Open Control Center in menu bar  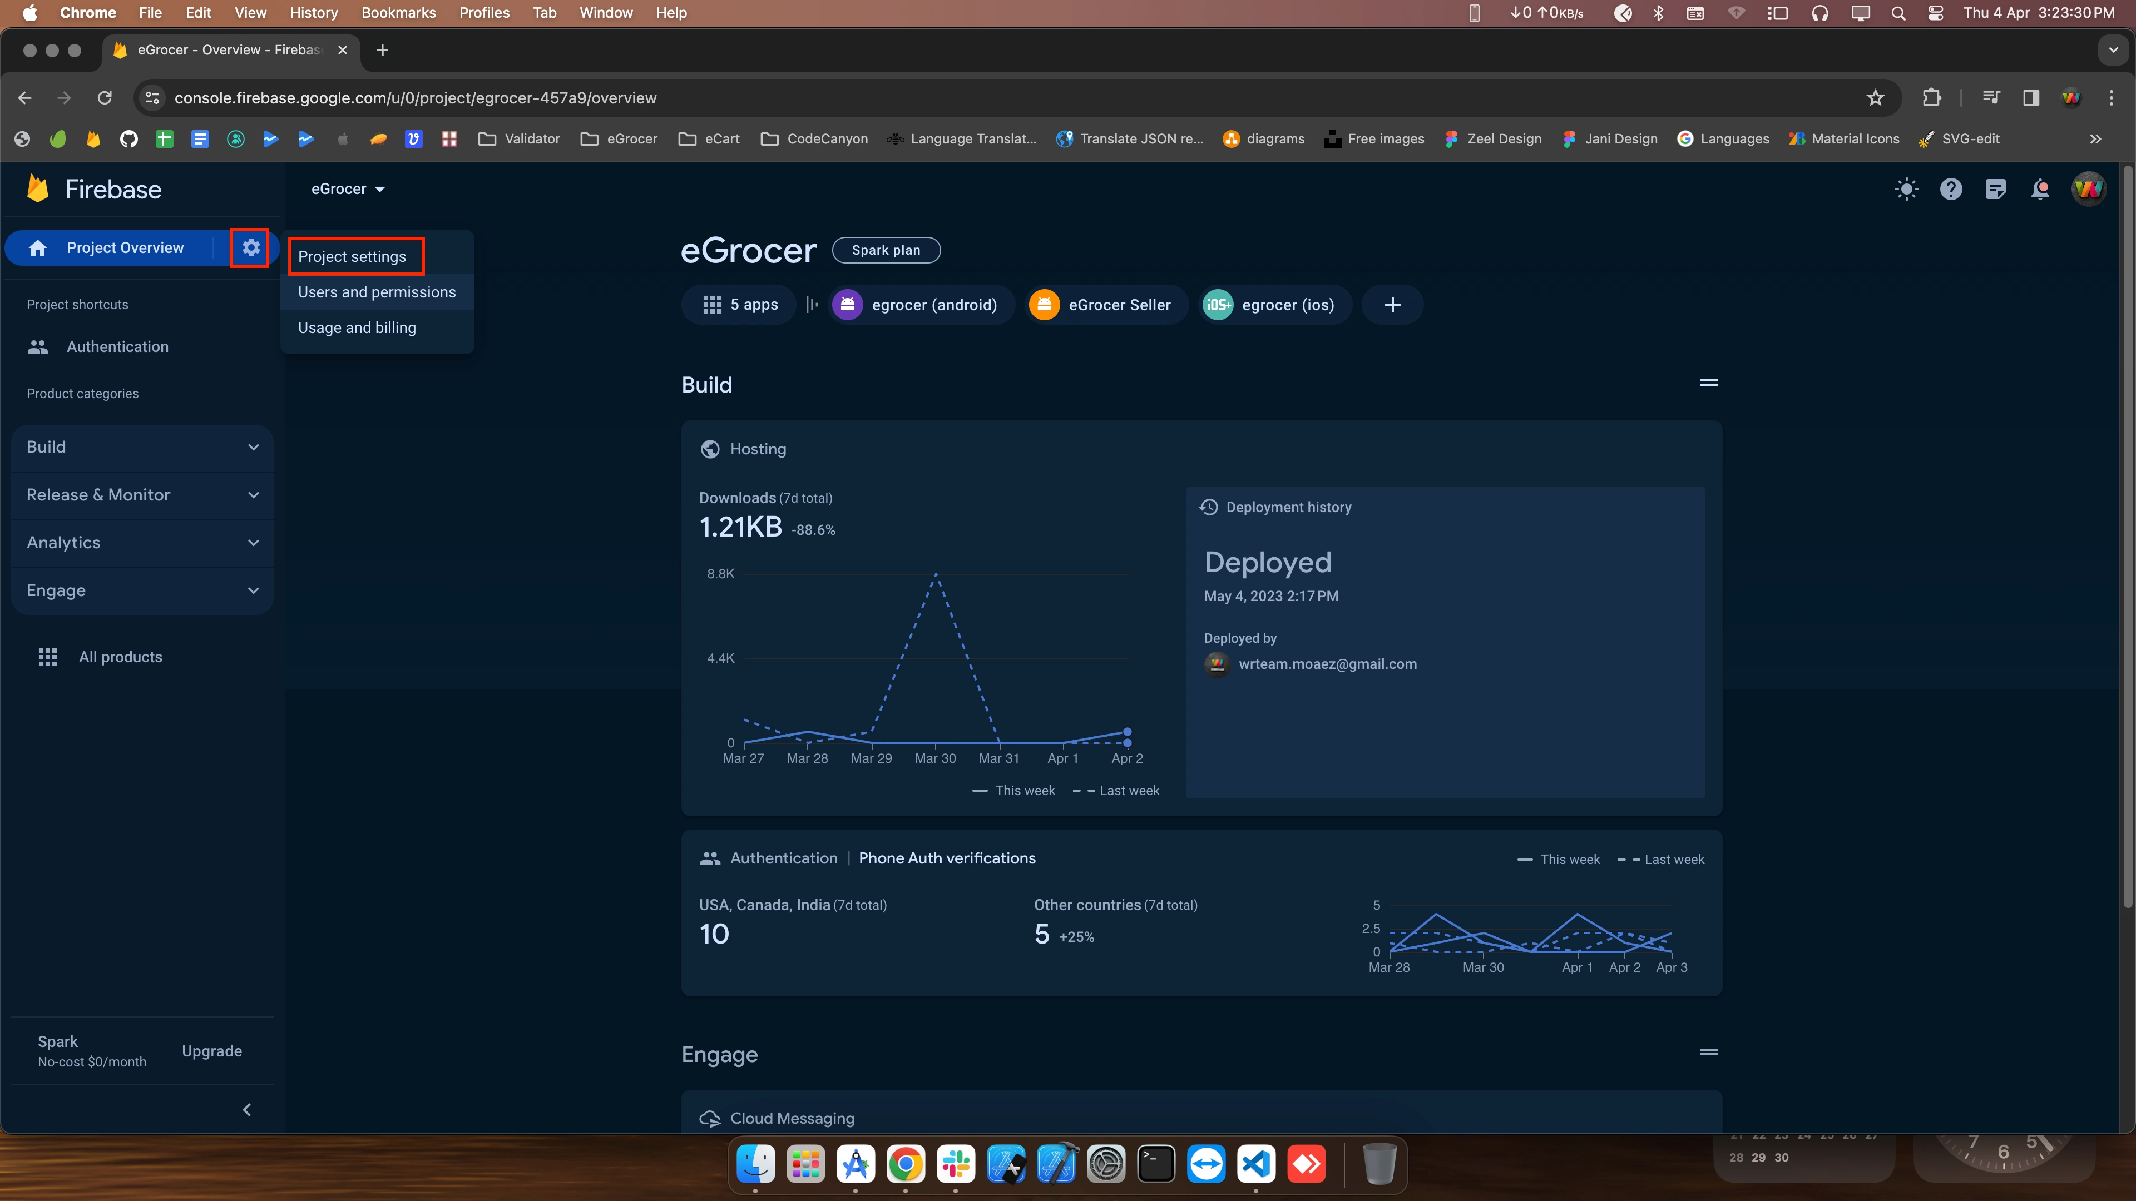tap(1935, 12)
